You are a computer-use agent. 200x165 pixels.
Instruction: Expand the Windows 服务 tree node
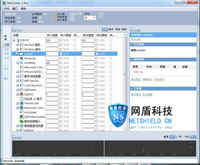tap(17, 45)
